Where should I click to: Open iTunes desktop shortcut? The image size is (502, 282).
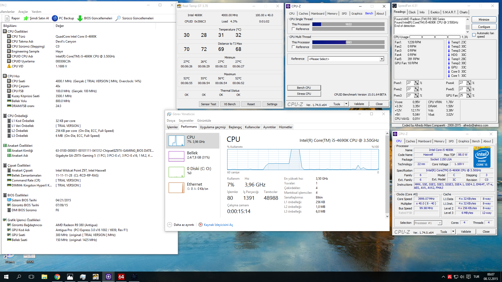[x=10, y=258]
